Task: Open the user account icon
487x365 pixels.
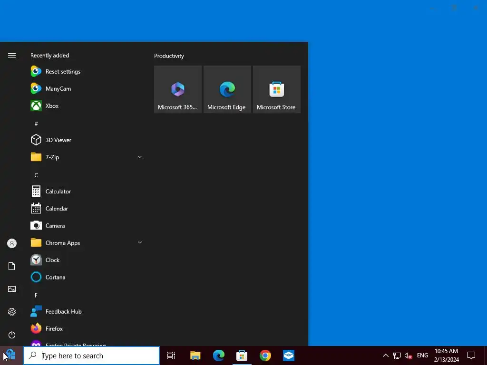Action: (x=12, y=243)
